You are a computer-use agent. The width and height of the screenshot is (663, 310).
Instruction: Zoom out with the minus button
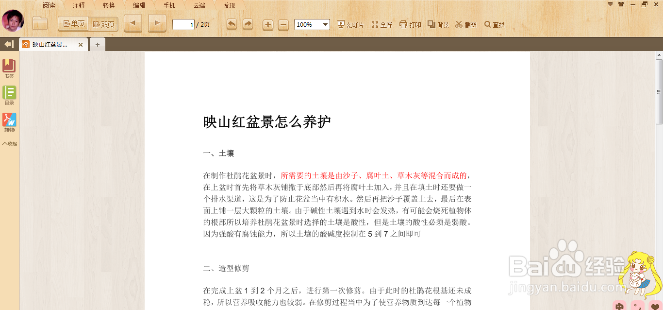click(283, 25)
